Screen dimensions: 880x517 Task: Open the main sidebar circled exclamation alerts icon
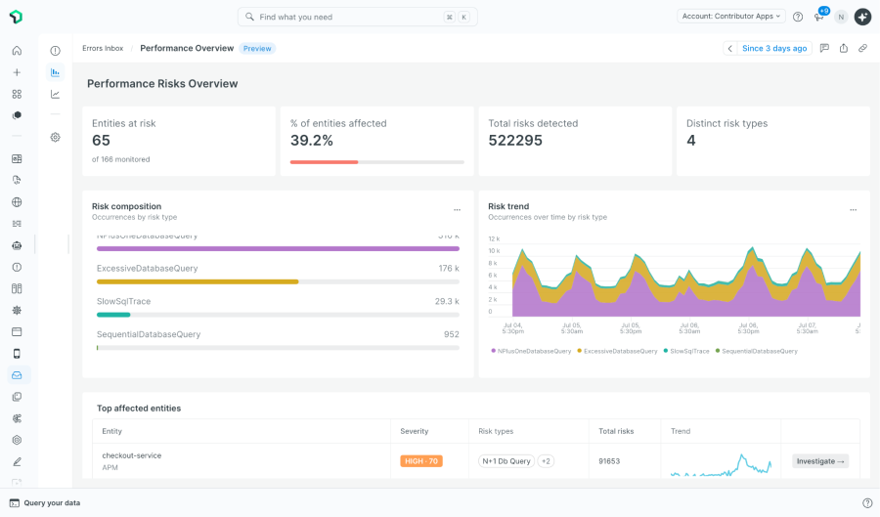[x=17, y=268]
